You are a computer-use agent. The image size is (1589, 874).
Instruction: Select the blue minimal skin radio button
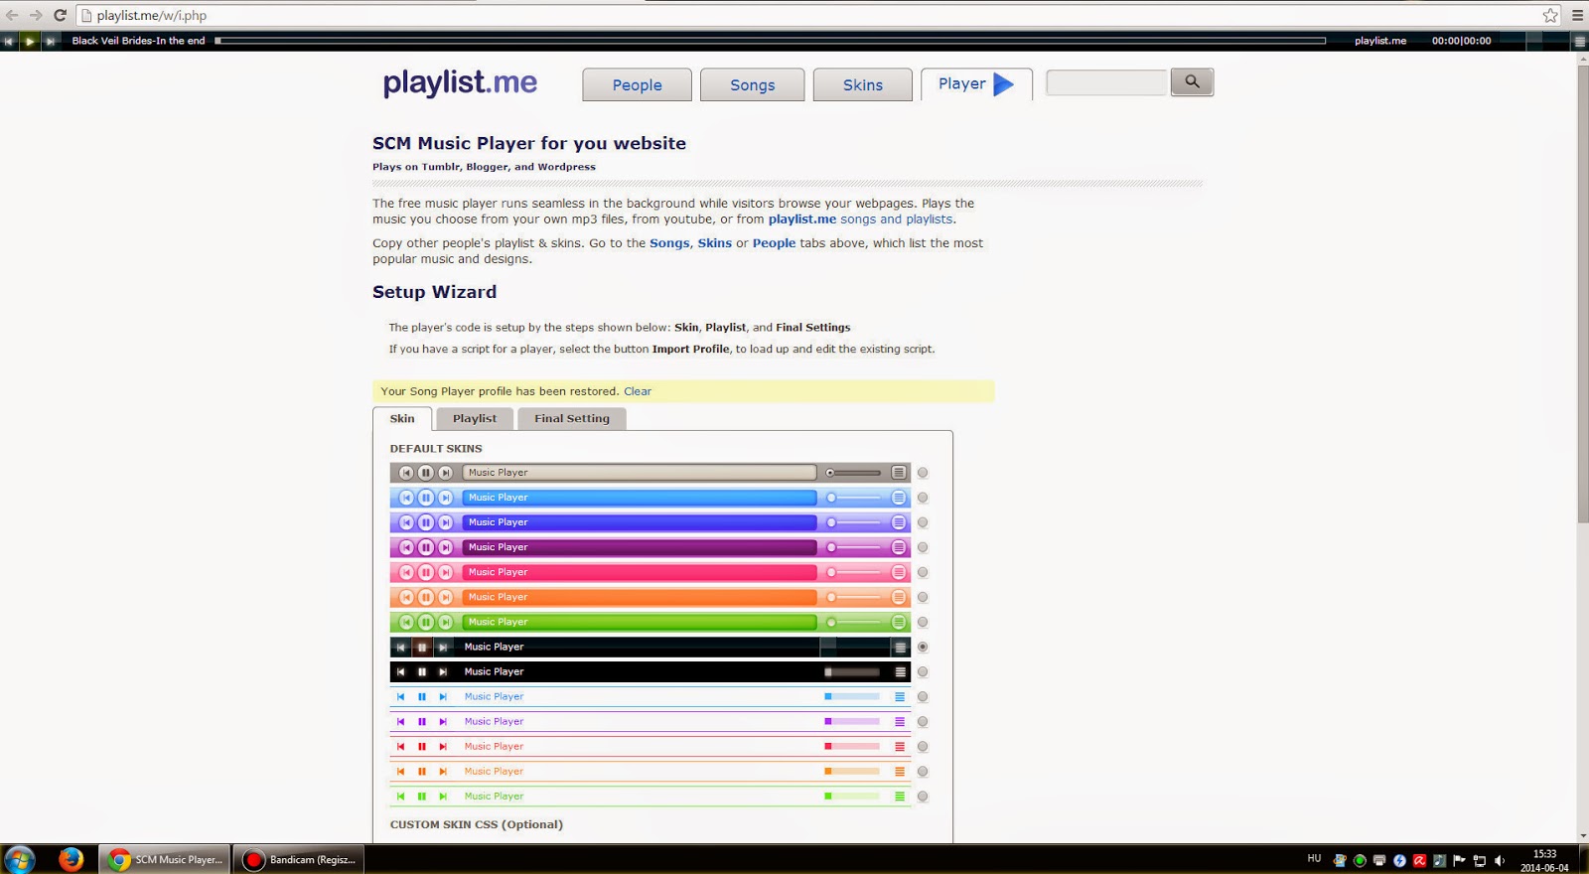(x=923, y=697)
